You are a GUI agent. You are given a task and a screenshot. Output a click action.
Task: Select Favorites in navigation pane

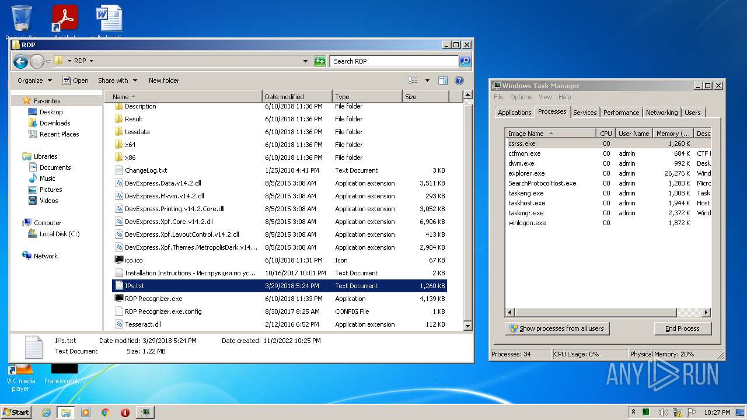tap(47, 101)
